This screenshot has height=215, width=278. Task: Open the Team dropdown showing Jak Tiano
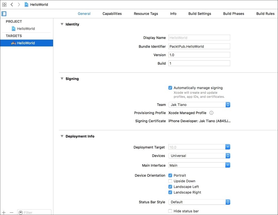click(x=199, y=105)
